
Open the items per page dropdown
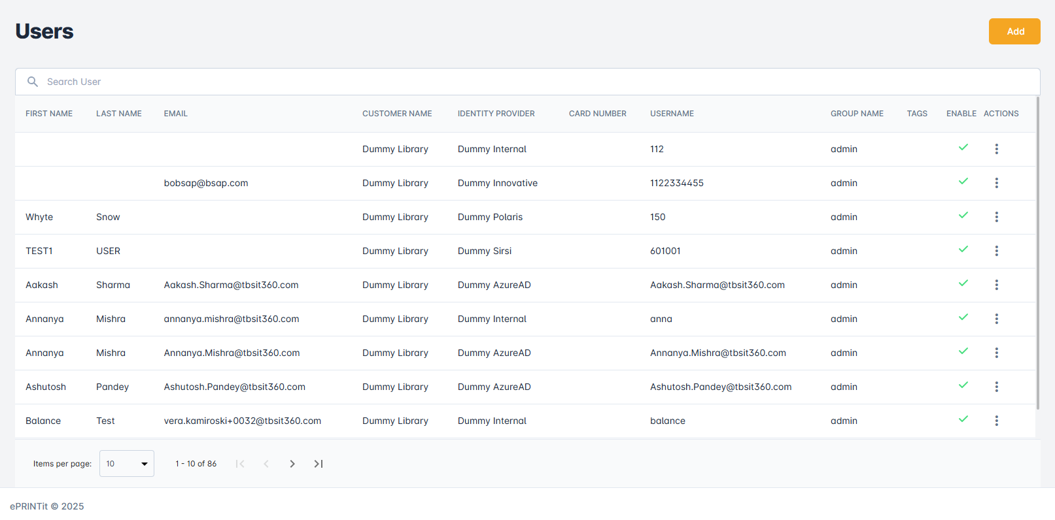126,464
